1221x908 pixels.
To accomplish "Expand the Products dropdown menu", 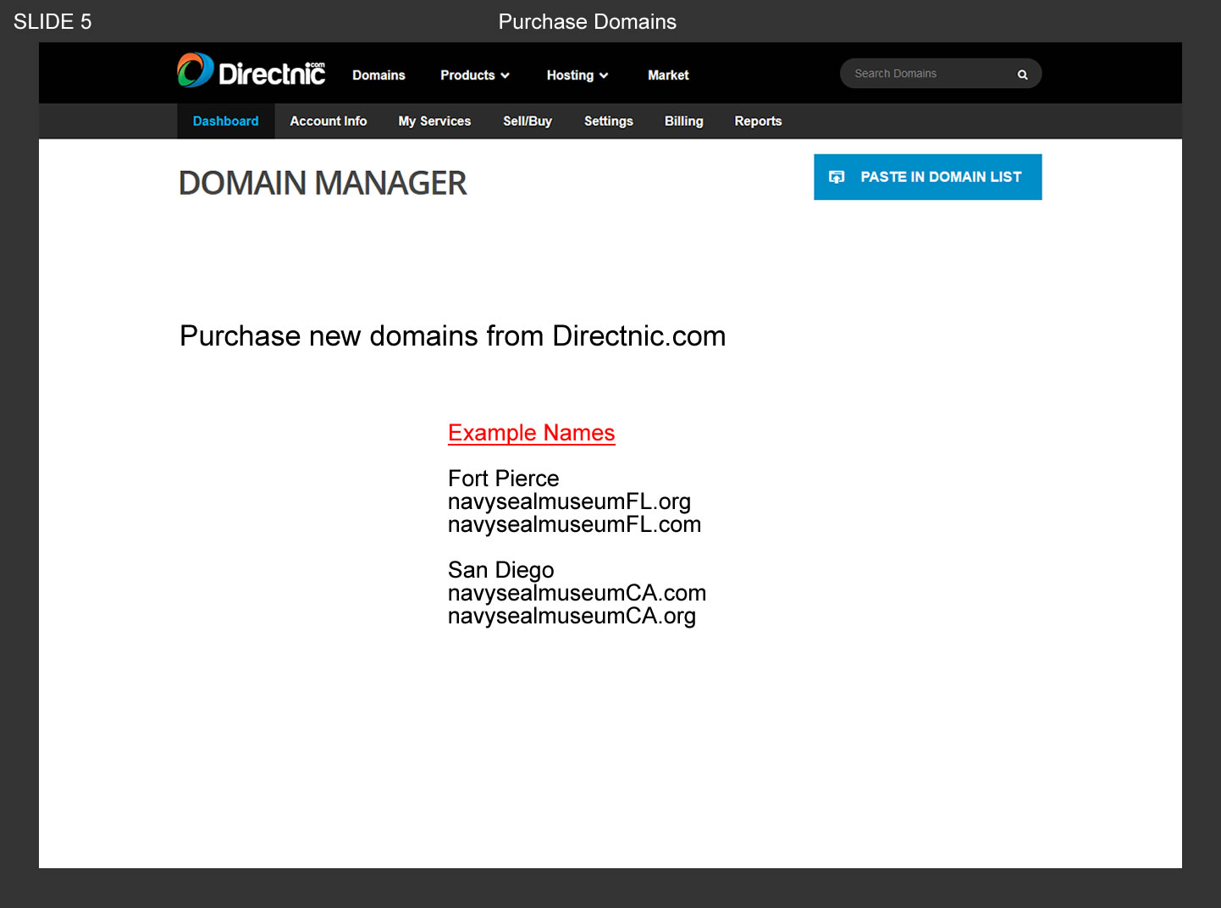I will coord(474,75).
